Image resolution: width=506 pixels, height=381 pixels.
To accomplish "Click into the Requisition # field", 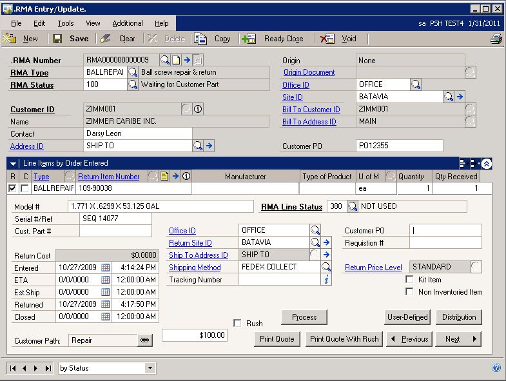I will click(445, 243).
